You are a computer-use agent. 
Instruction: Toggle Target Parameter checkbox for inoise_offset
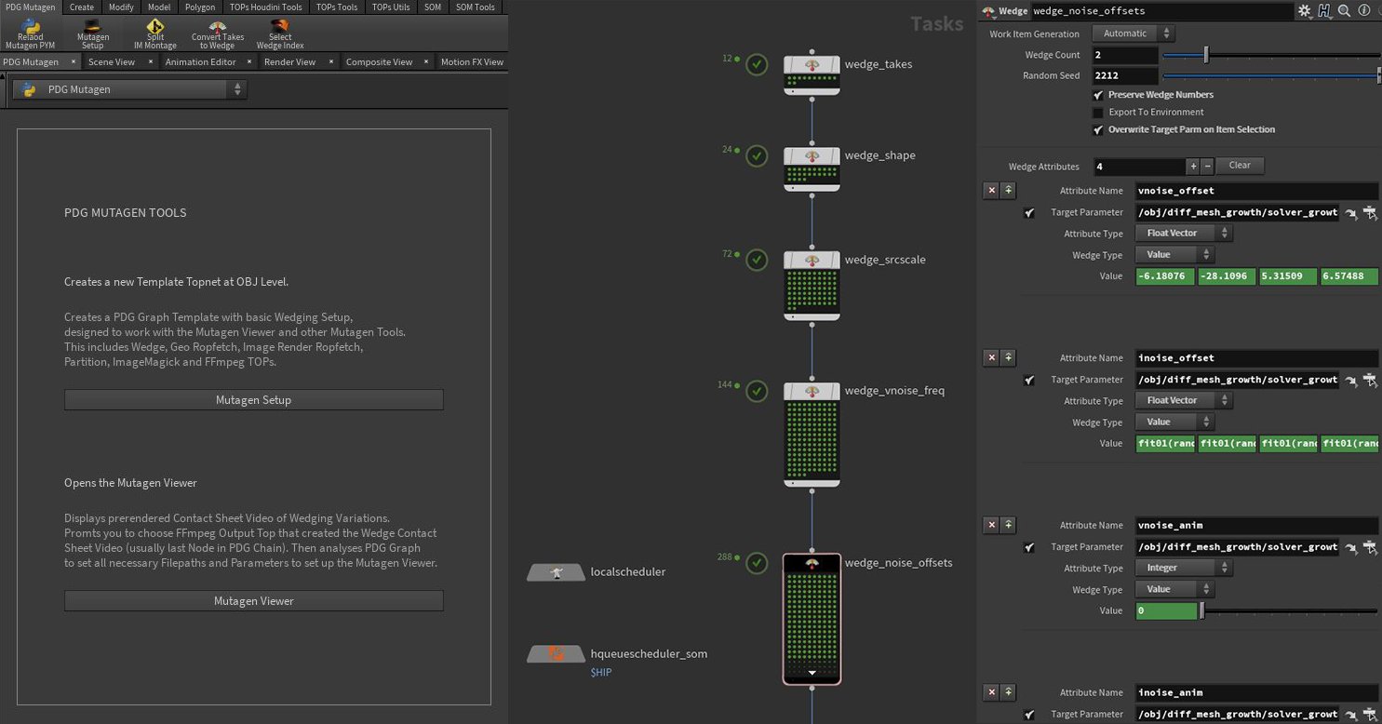click(1029, 381)
